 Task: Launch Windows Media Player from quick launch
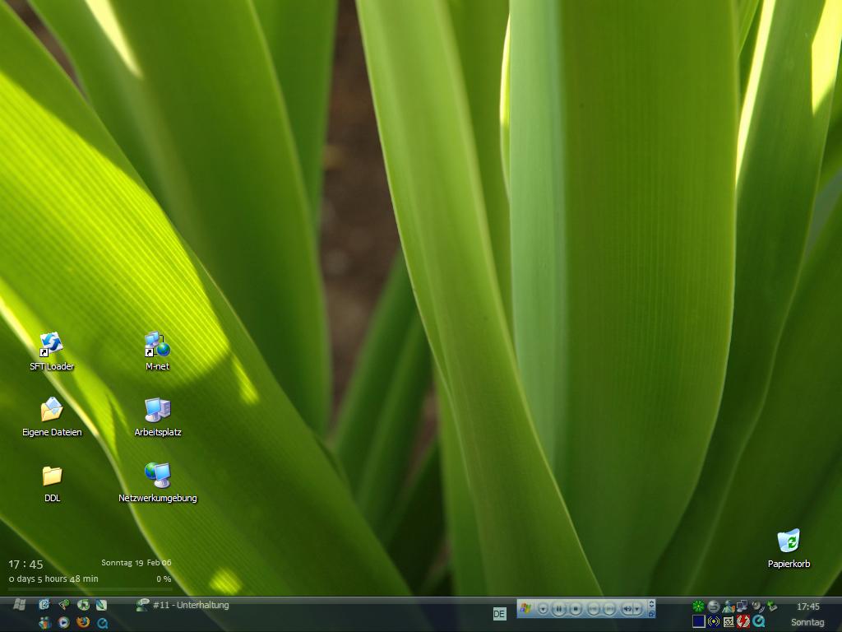point(64,622)
